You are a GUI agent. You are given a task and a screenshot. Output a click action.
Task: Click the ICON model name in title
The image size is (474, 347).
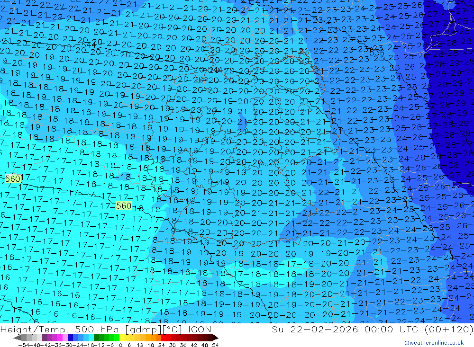[x=200, y=329]
